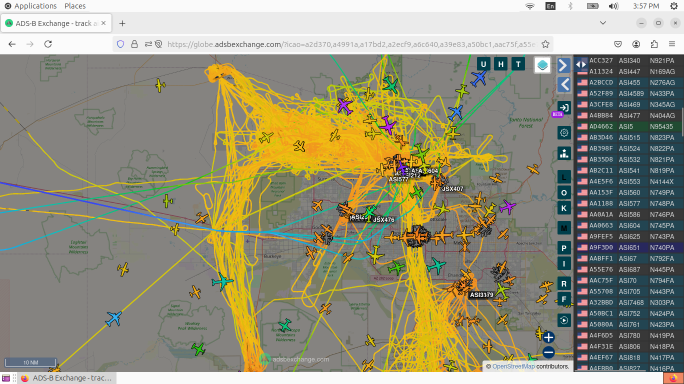Open the Applications menu
The width and height of the screenshot is (684, 384).
pos(30,6)
